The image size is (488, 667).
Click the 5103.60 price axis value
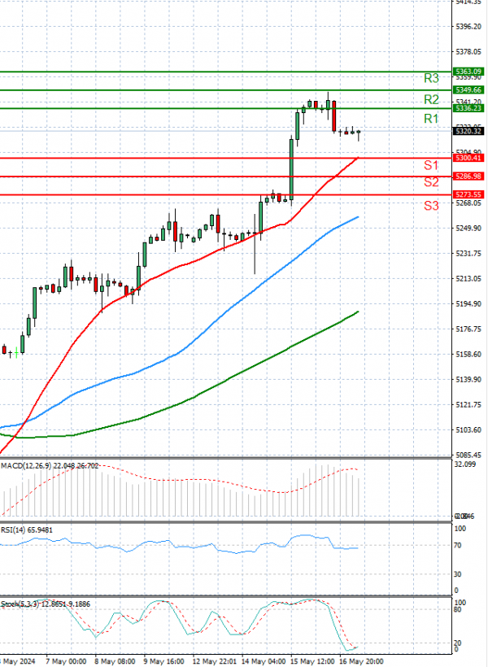[468, 430]
